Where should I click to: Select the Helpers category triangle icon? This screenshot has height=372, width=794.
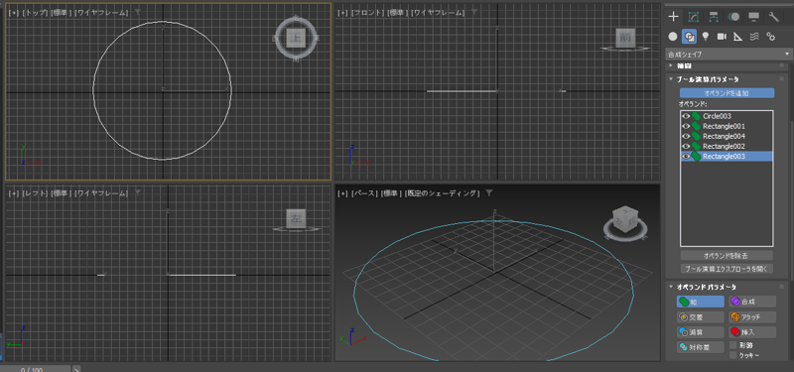(737, 36)
